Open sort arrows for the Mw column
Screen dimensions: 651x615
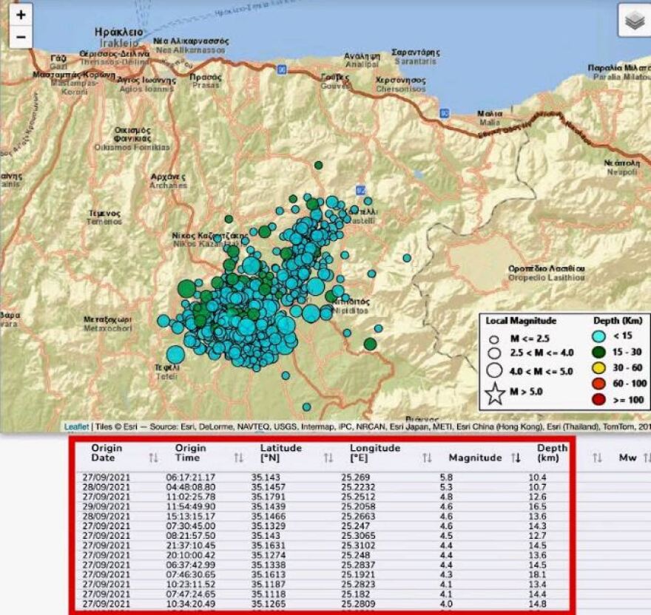(647, 458)
